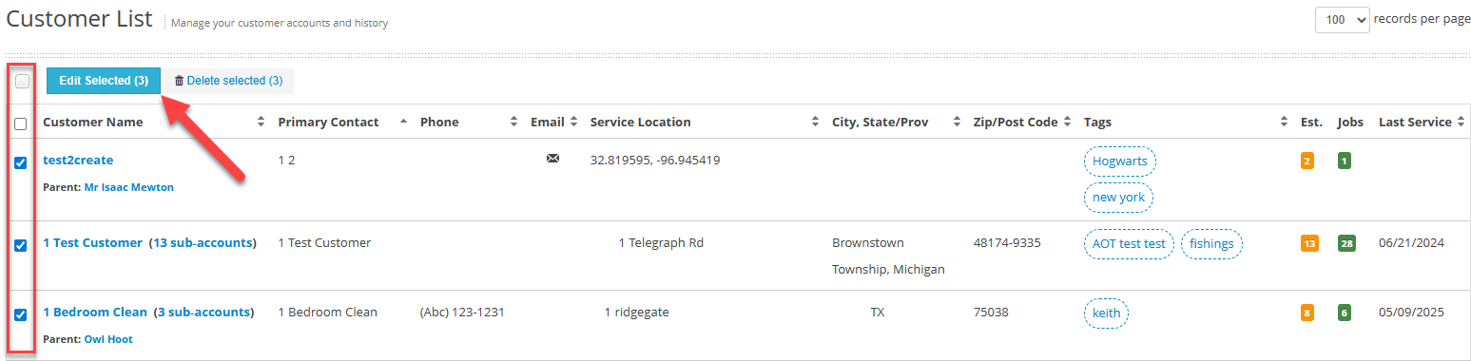This screenshot has height=361, width=1471.
Task: Click the orange estimates badge showing 8
Action: coord(1307,313)
